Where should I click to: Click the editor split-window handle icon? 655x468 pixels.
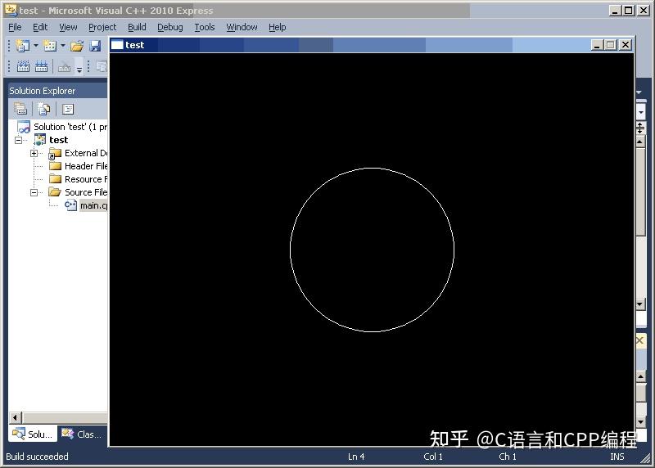coord(640,128)
